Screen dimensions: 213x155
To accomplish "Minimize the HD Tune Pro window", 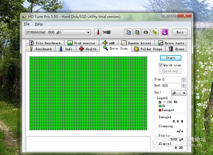I will [x=166, y=16].
